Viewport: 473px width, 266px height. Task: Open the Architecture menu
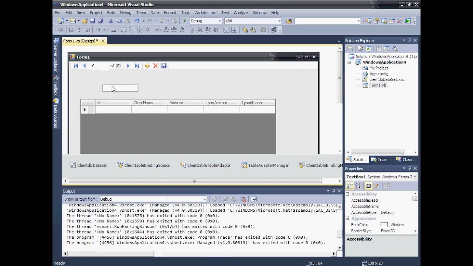pos(206,13)
